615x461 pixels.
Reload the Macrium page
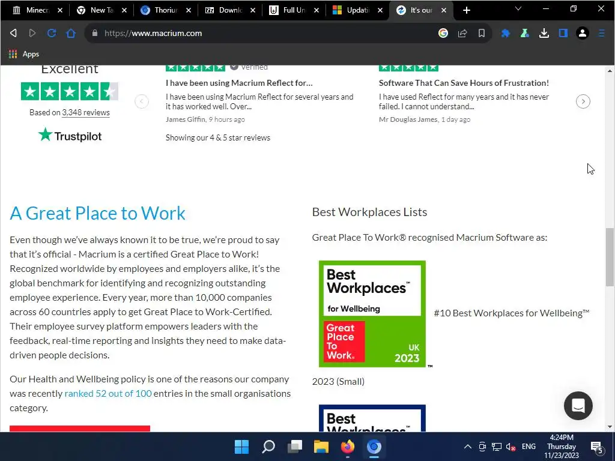pyautogui.click(x=52, y=34)
